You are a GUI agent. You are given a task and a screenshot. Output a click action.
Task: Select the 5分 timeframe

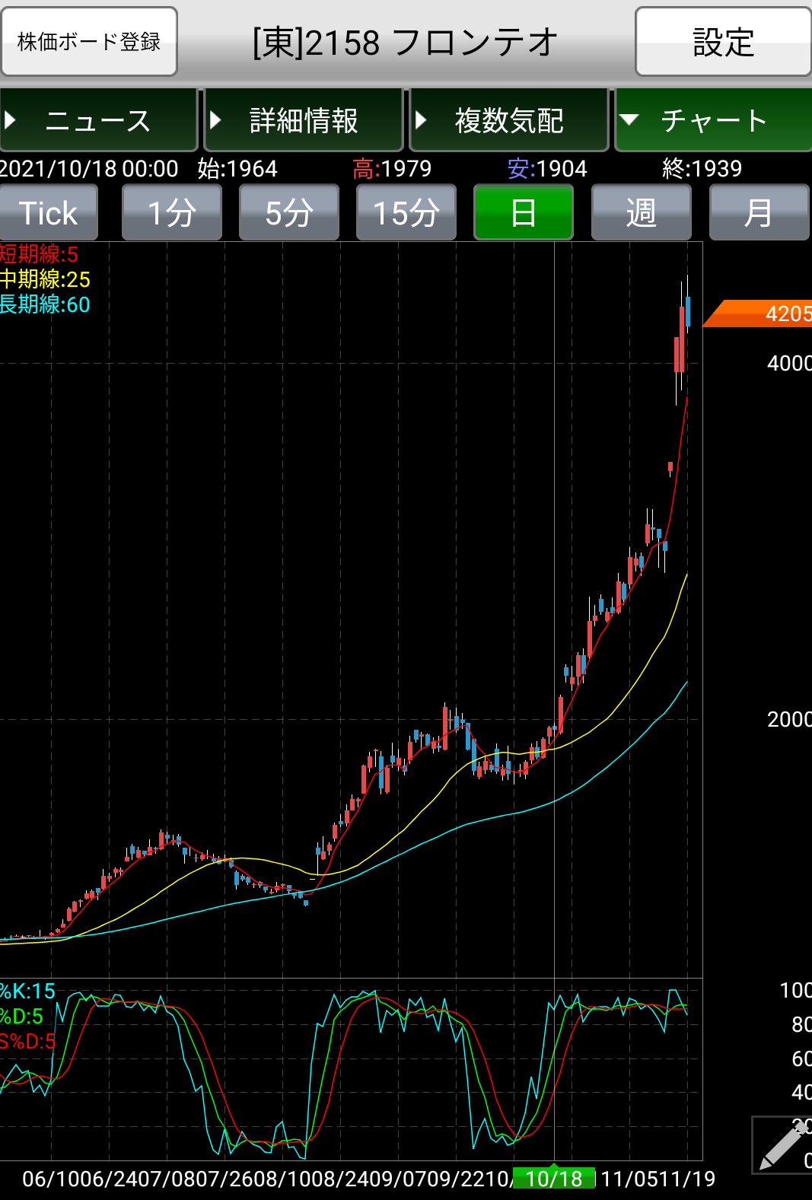click(289, 213)
